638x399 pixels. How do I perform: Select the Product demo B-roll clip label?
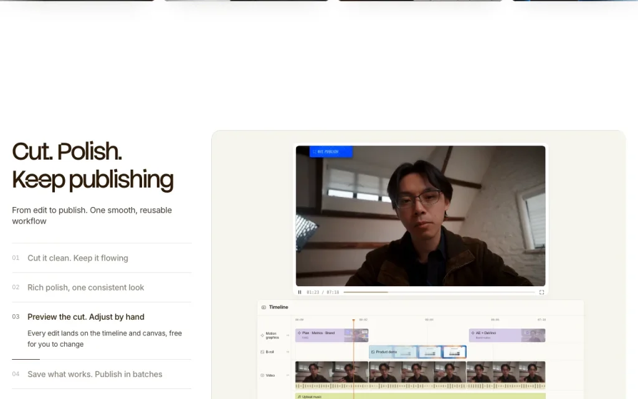tap(386, 352)
